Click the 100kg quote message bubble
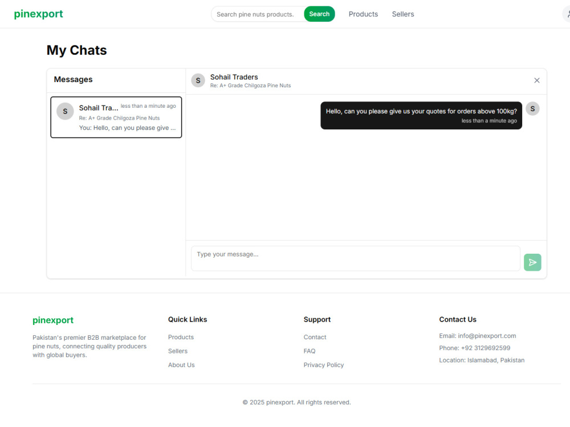 421,115
